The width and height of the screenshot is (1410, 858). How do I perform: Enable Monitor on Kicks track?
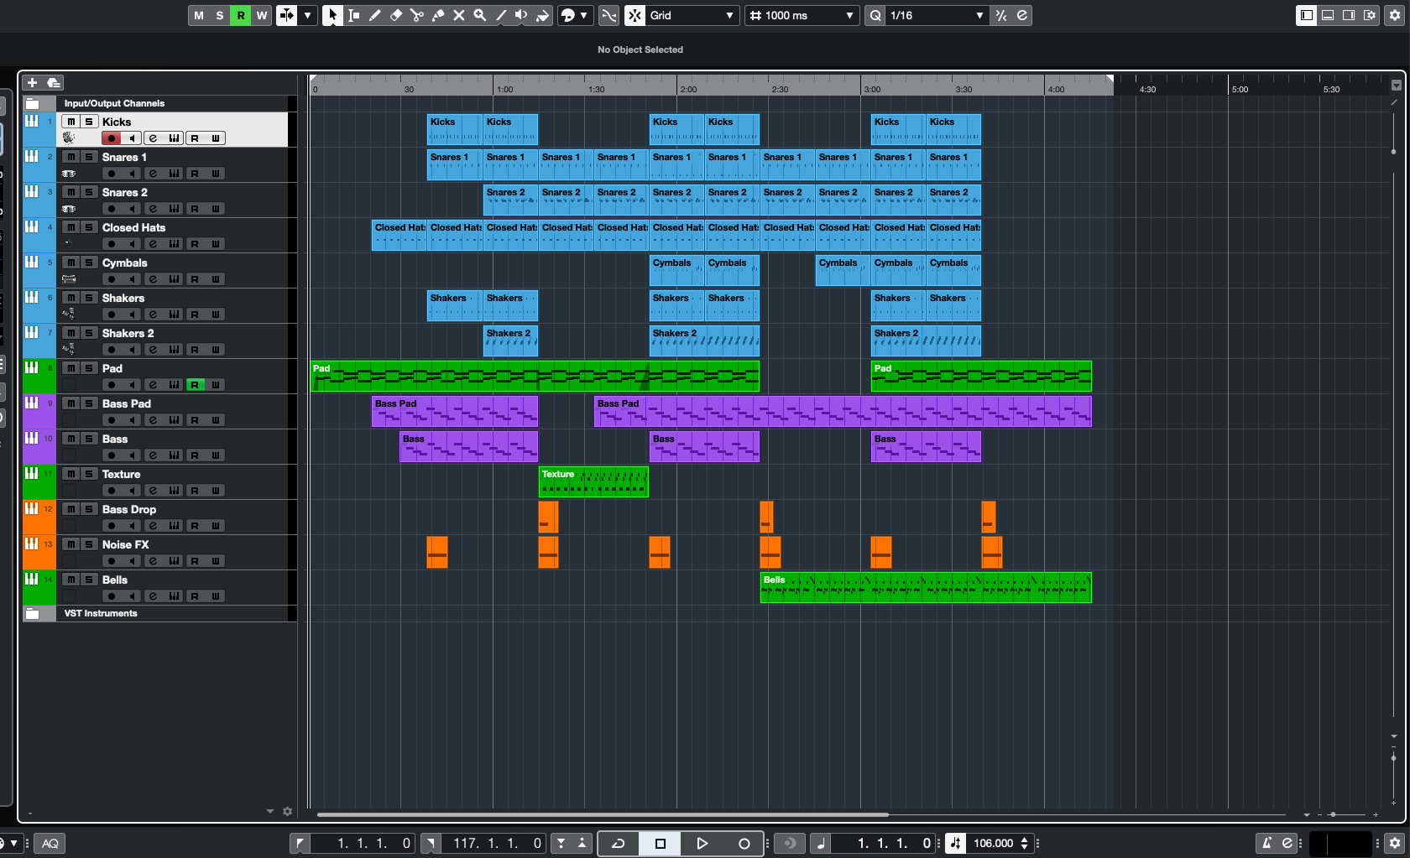coord(133,138)
